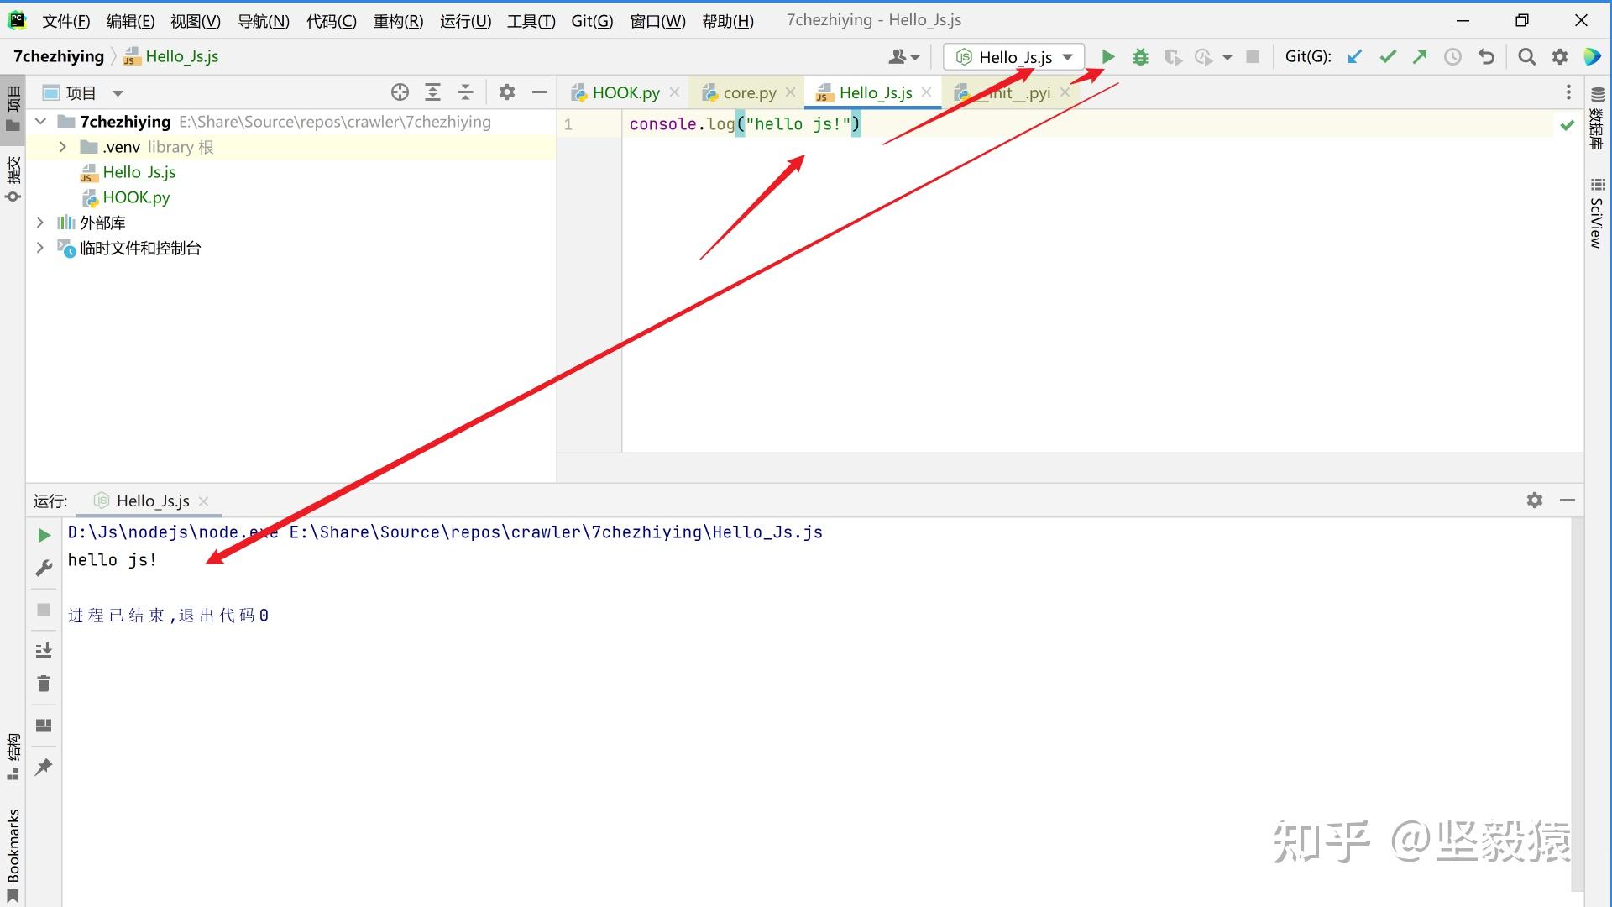Screen dimensions: 1612x907
Task: Click the Git commit checkmark icon
Action: (1387, 57)
